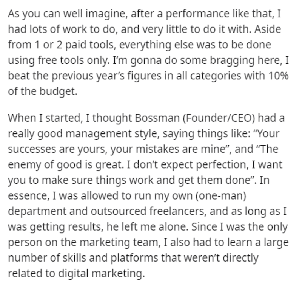Screen dimensions: 302x288
Task: Click the word "Bossman" in second paragraph
Action: click(x=157, y=118)
